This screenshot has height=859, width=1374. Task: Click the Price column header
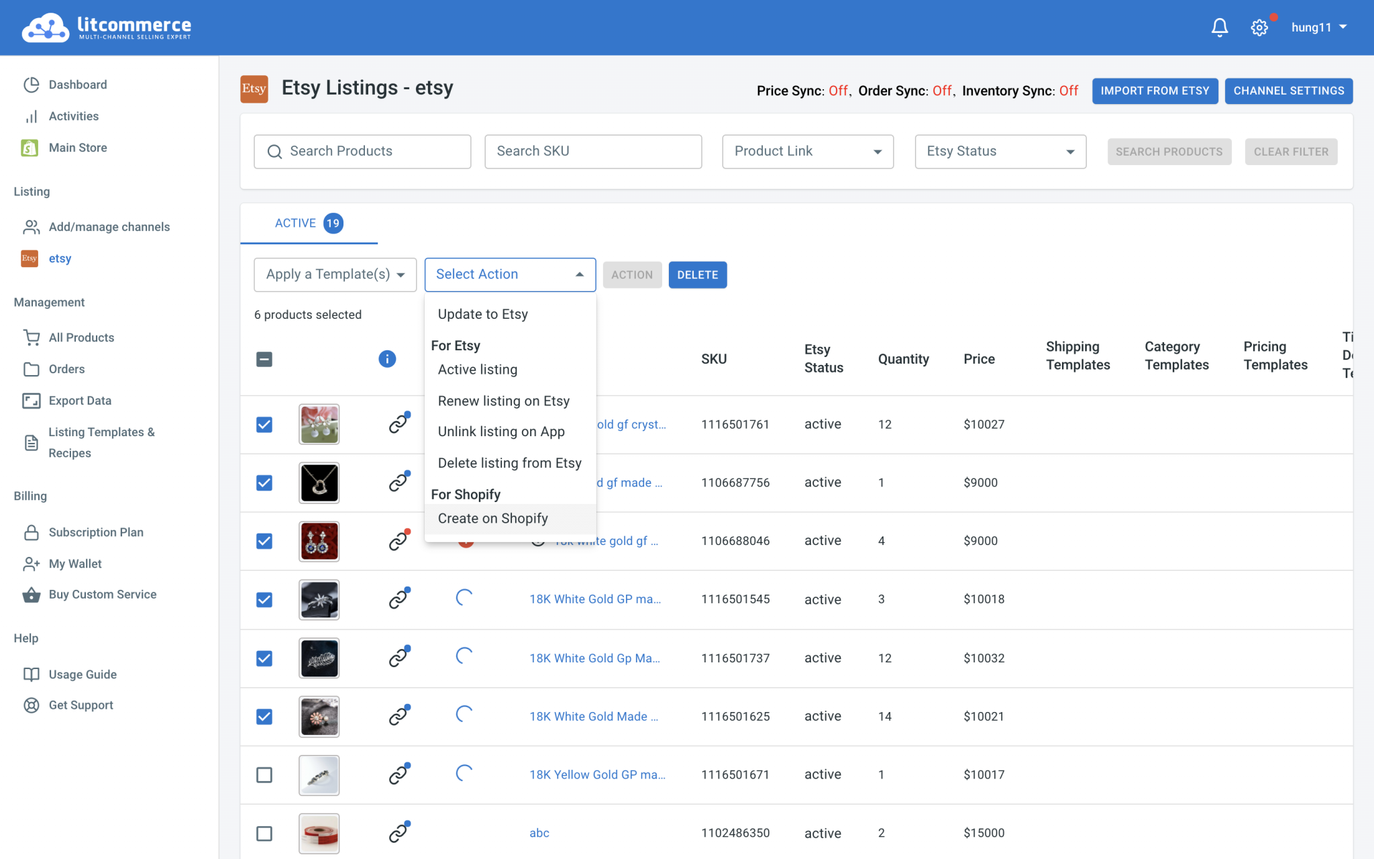click(979, 359)
